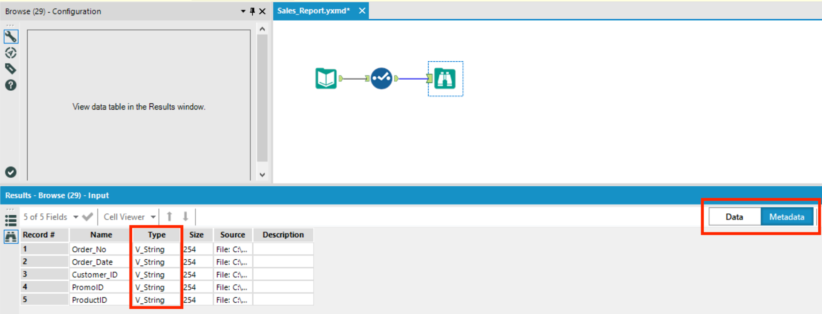Apply field selection with checkmark button
Image resolution: width=822 pixels, height=314 pixels.
pos(87,217)
